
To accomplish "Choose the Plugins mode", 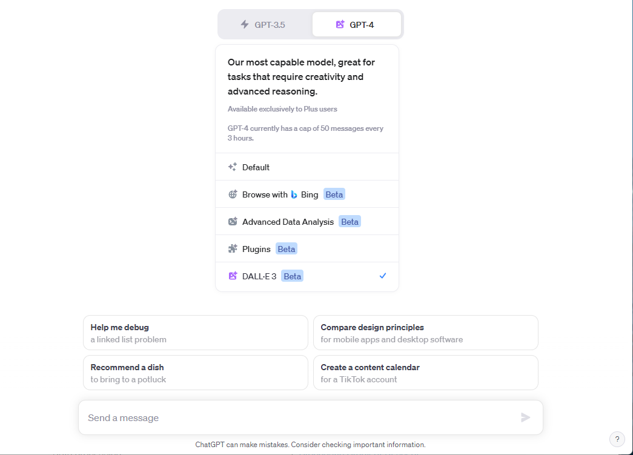I will coord(307,248).
